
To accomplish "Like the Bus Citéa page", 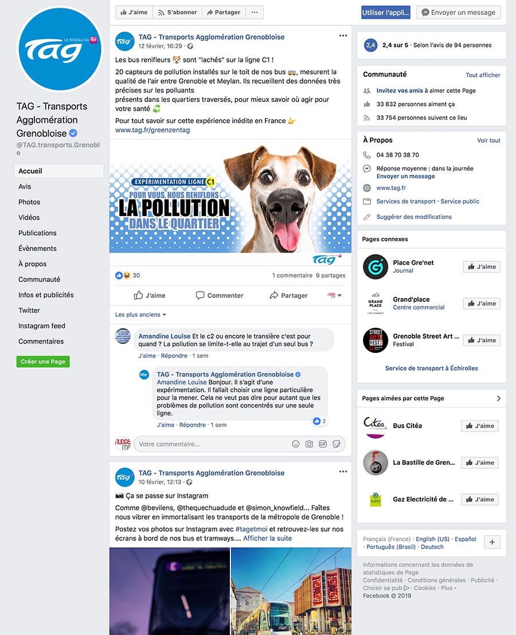I will 479,426.
